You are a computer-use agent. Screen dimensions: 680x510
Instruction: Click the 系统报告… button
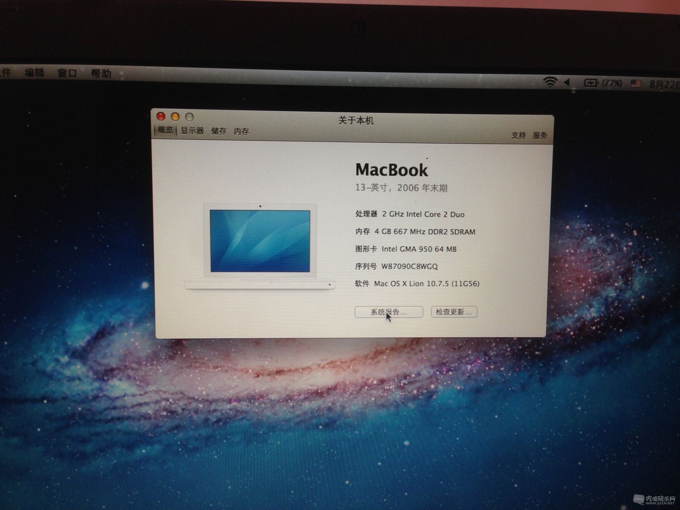pyautogui.click(x=388, y=312)
